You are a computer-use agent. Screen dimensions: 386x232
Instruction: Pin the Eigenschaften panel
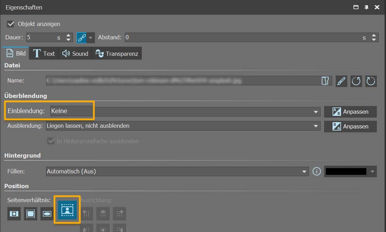(x=366, y=7)
